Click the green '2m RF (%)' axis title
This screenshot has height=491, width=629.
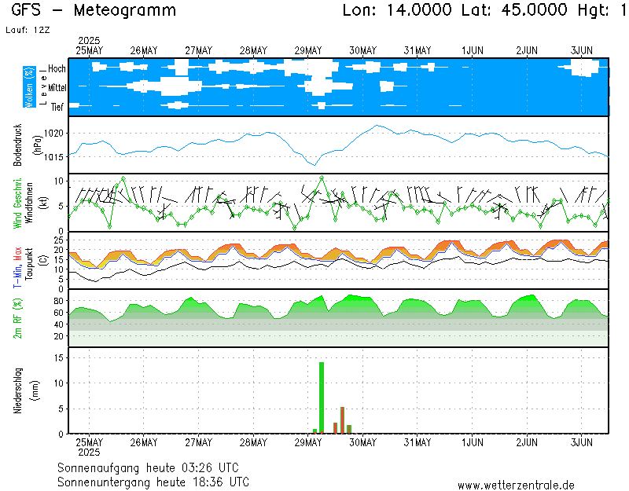(x=17, y=319)
